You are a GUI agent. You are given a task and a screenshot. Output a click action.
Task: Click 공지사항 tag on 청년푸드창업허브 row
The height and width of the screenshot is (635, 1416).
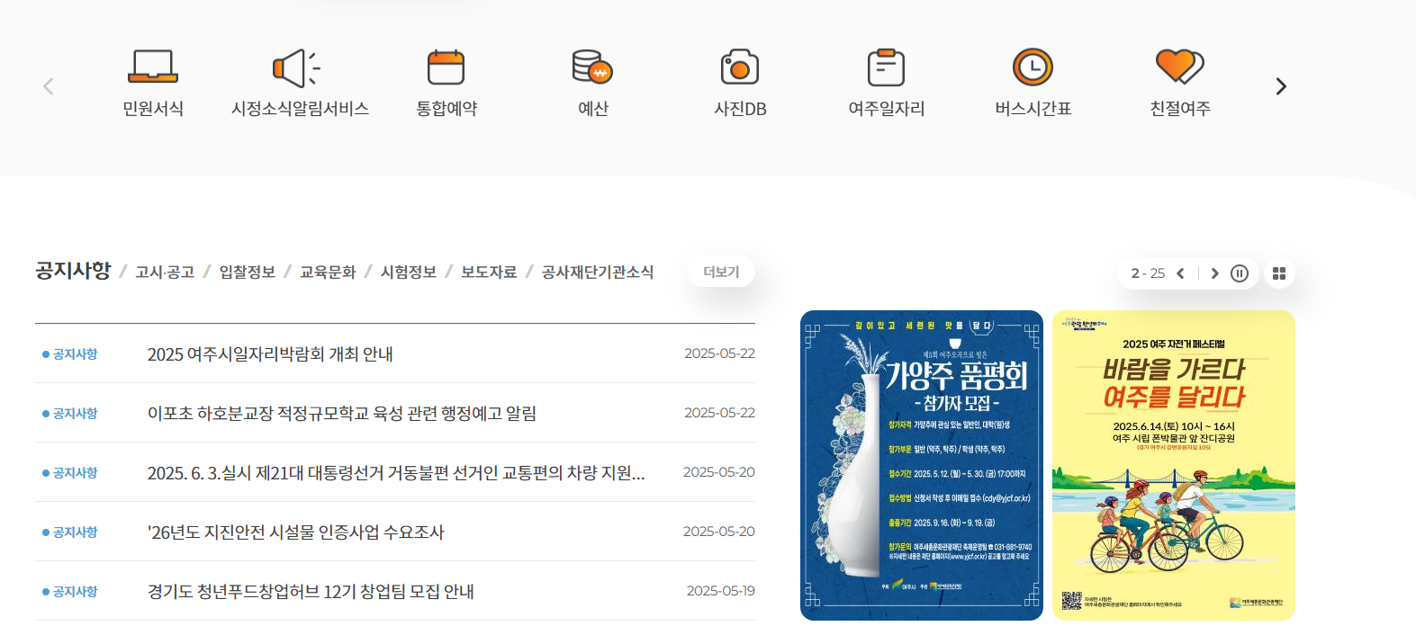click(x=70, y=592)
